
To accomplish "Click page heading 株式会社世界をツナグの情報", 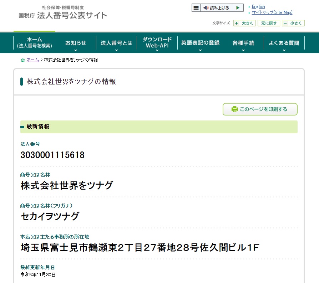I will pos(71,82).
